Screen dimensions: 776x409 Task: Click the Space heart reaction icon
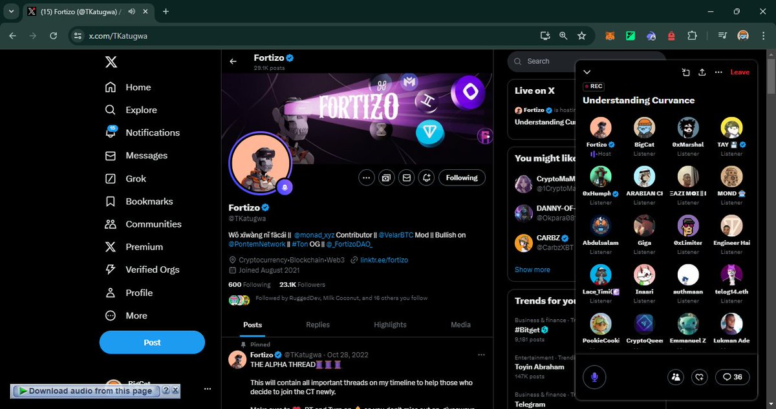699,377
